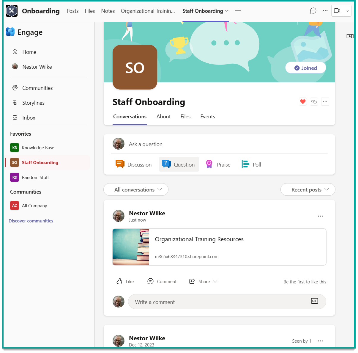Switch to the About tab
The height and width of the screenshot is (353, 358).
coord(163,116)
